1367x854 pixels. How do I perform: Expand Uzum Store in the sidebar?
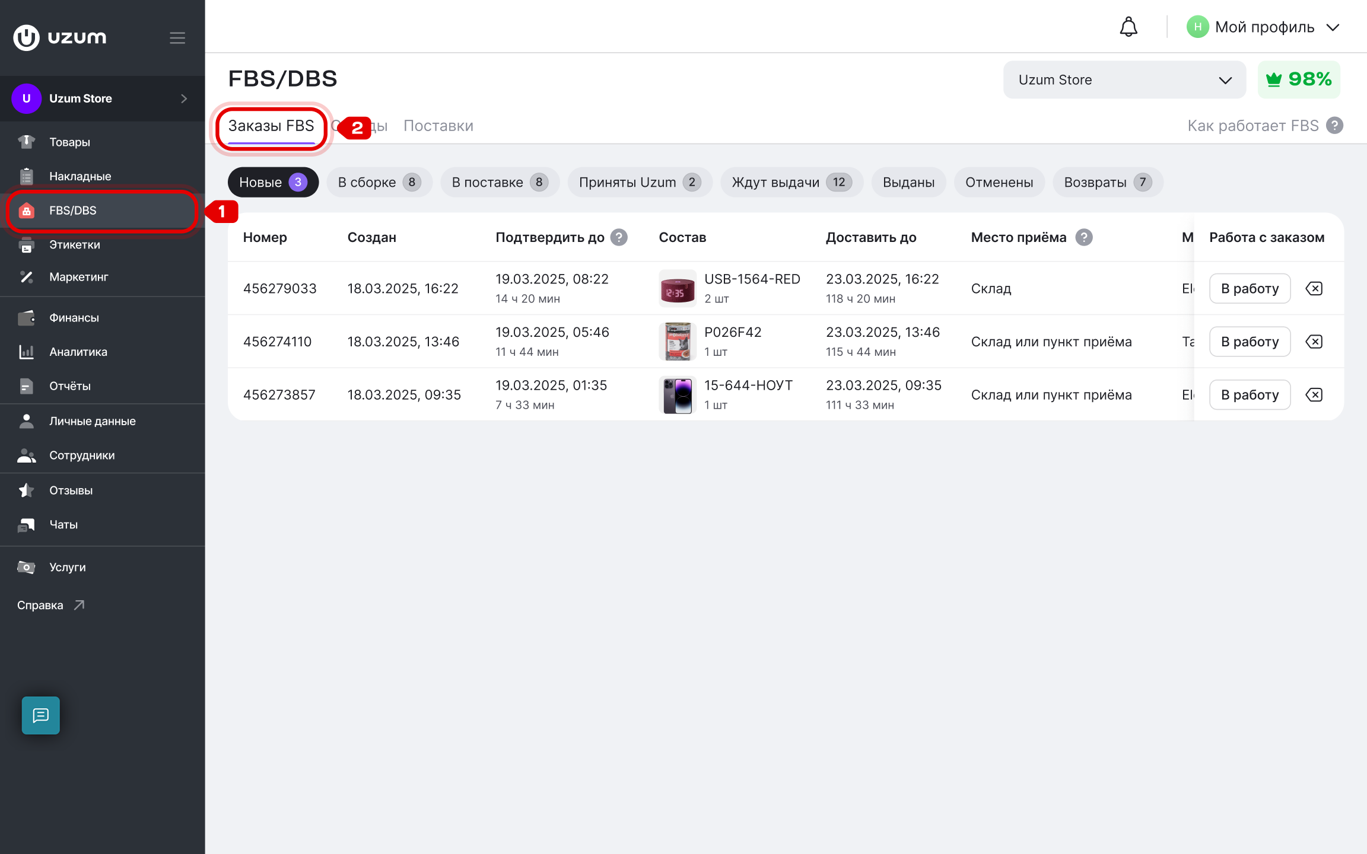pos(102,98)
